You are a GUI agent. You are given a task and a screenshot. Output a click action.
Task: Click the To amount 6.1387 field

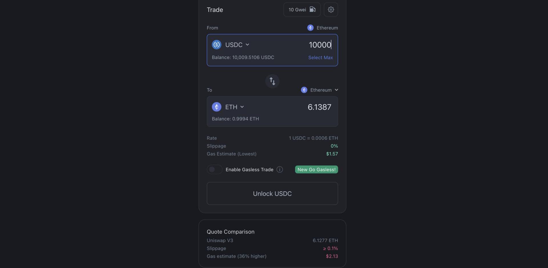pyautogui.click(x=319, y=107)
